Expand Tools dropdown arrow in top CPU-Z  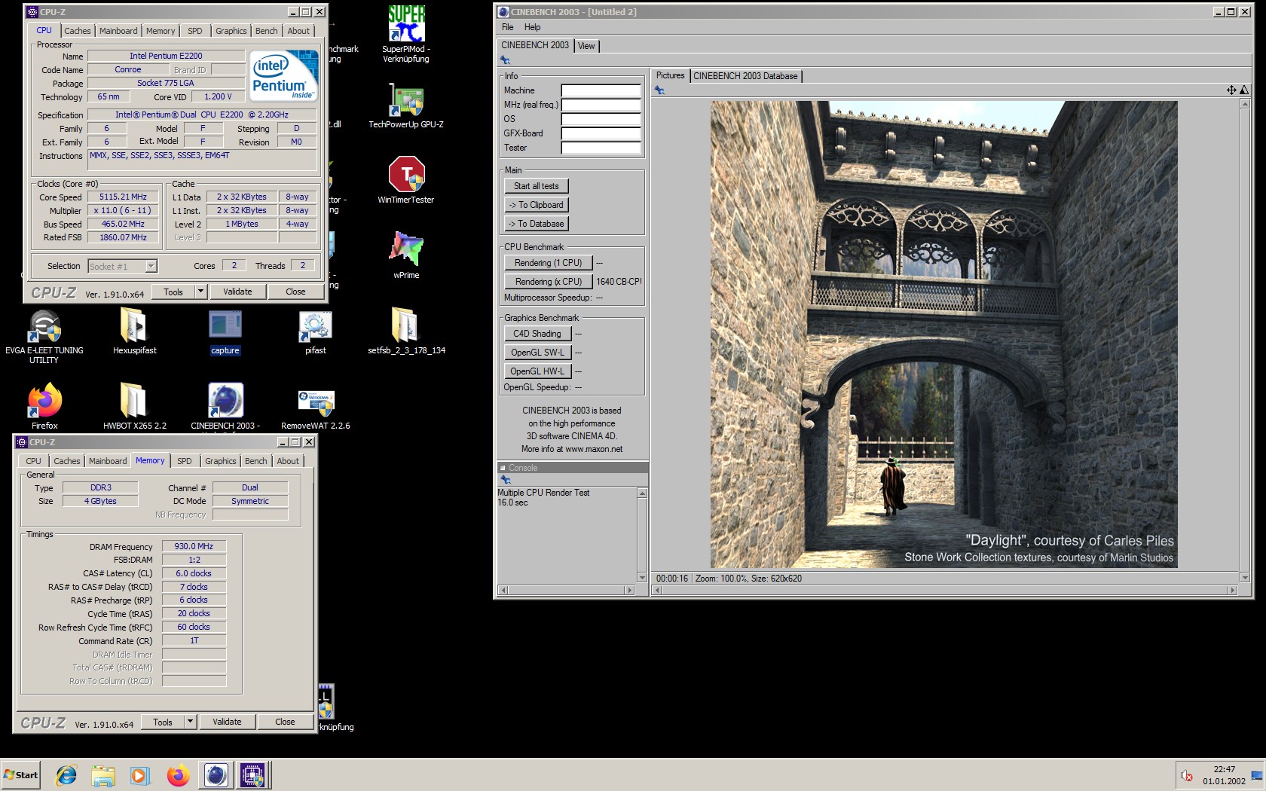(x=200, y=292)
